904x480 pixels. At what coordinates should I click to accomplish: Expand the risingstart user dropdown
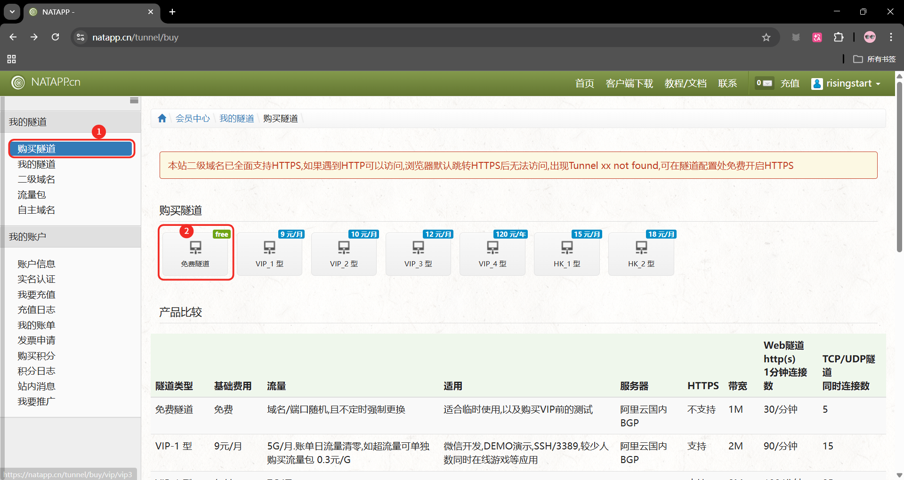846,83
